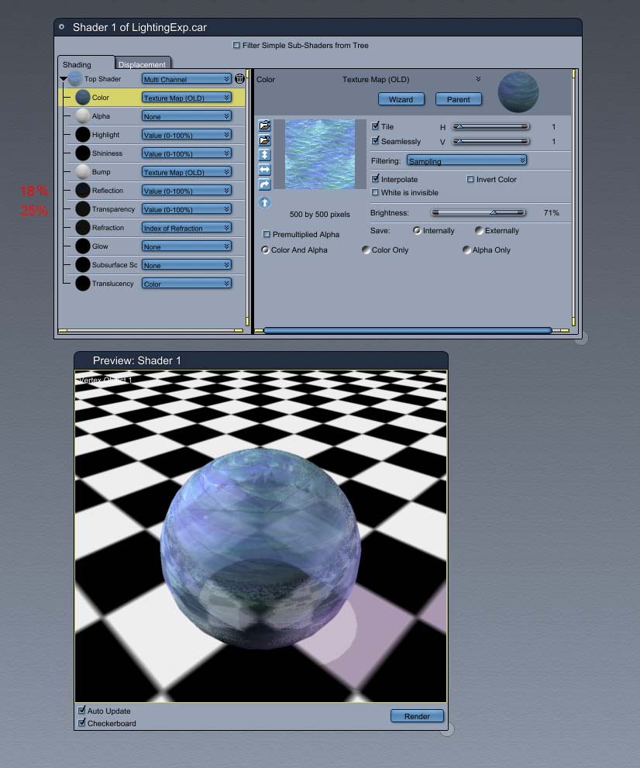Open the Transparency Value dropdown

(187, 209)
